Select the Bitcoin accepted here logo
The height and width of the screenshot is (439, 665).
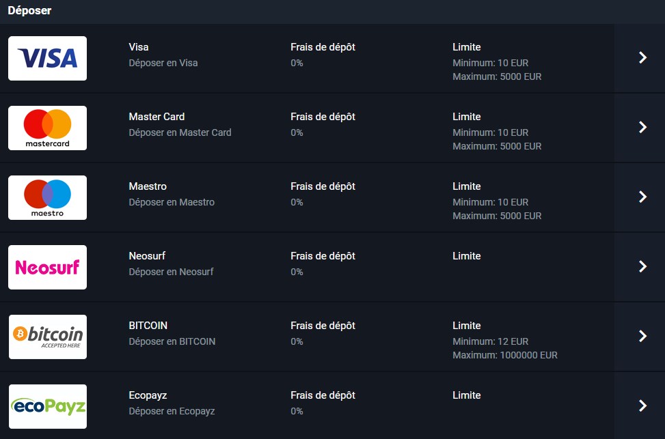(47, 337)
